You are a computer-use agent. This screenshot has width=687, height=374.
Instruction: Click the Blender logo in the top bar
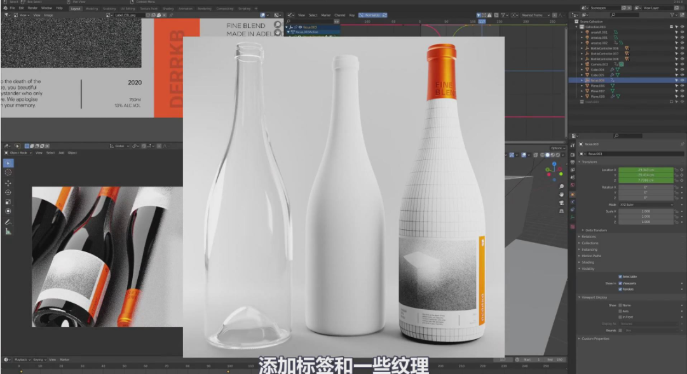click(x=5, y=8)
